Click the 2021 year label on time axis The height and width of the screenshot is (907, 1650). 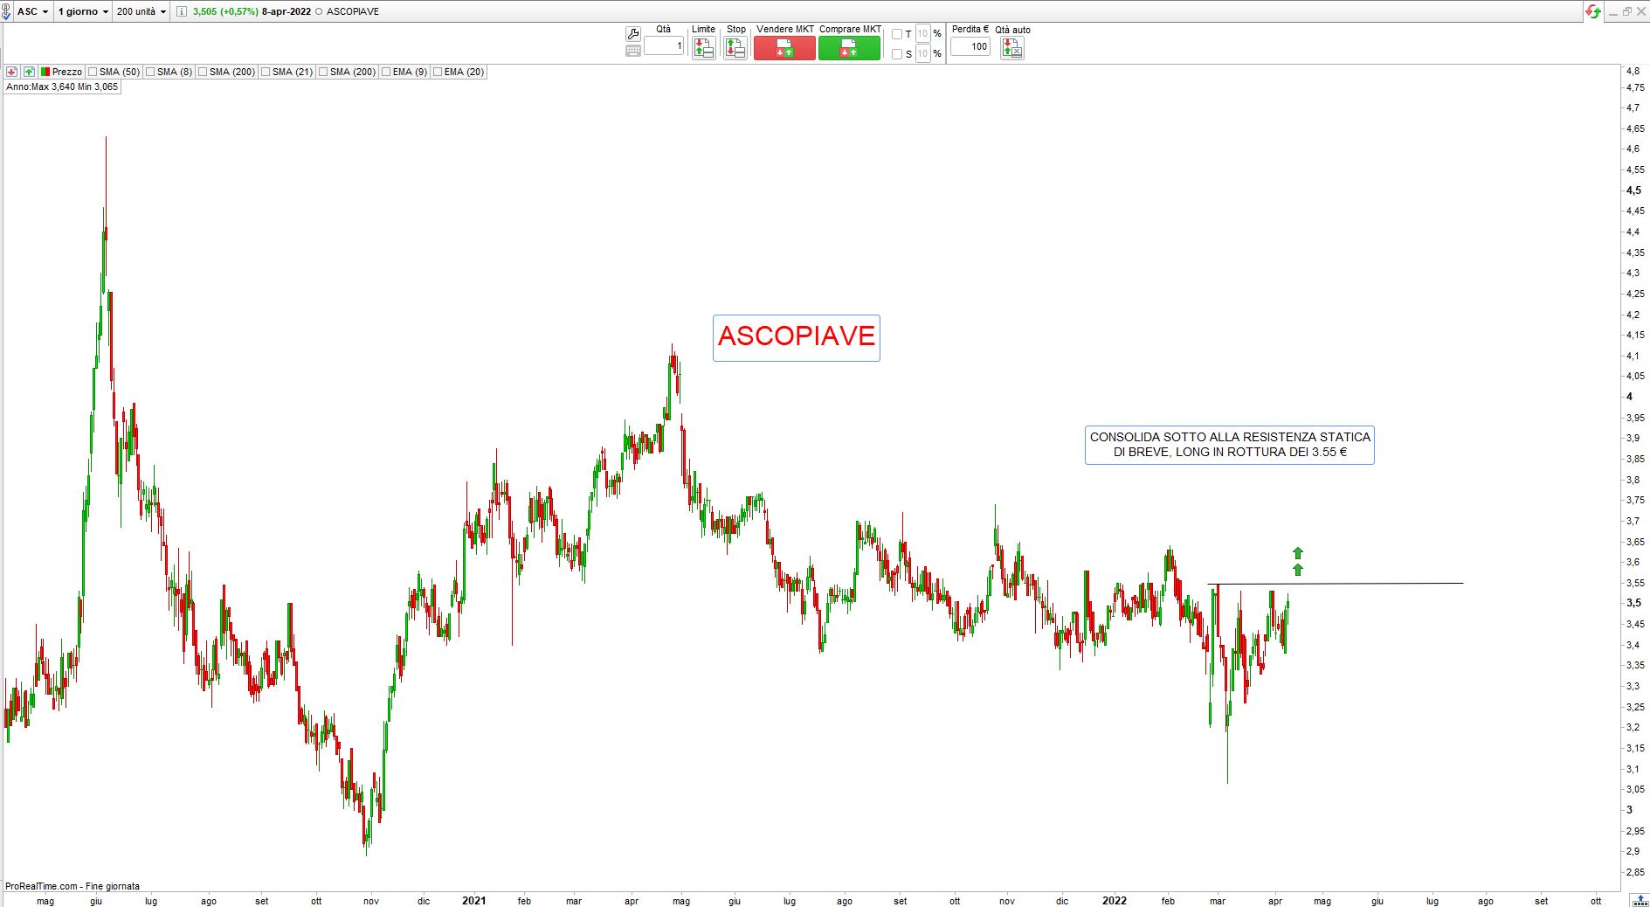click(473, 901)
